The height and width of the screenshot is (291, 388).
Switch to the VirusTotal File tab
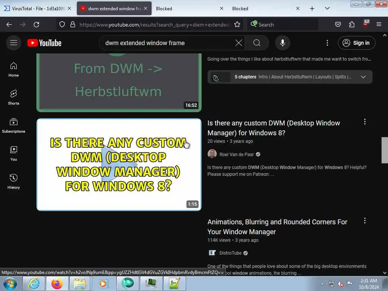tap(38, 8)
